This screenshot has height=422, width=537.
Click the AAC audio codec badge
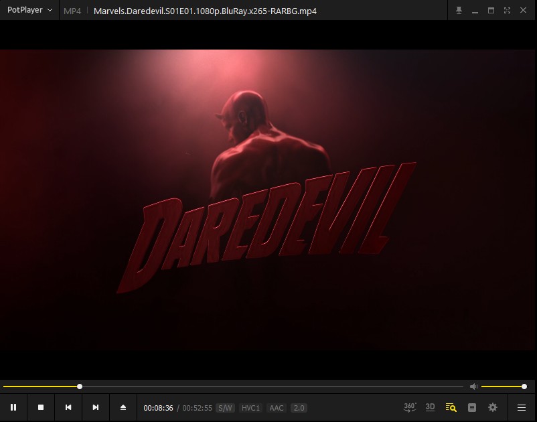tap(277, 408)
